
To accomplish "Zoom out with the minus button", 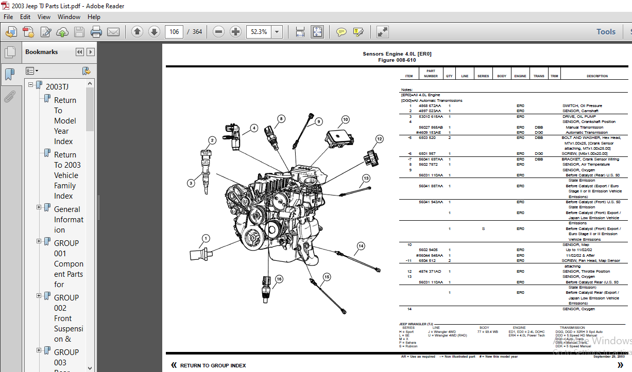I will (x=218, y=32).
